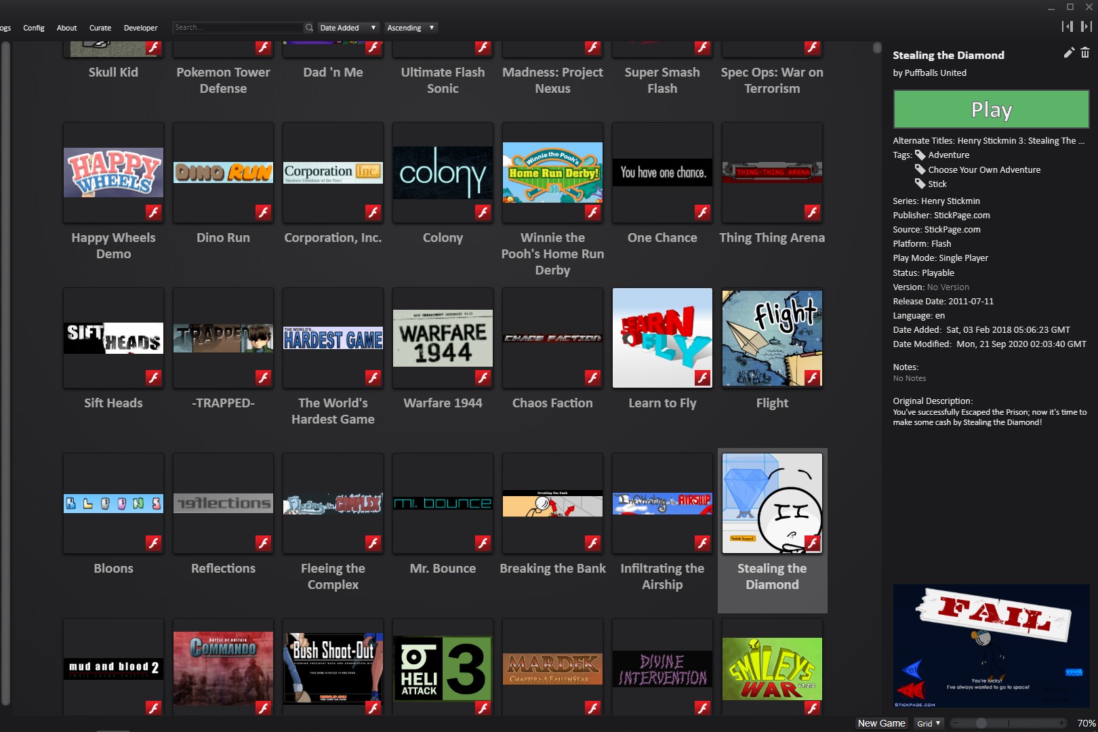Expand the Ascending order dropdown
1098x732 pixels.
click(411, 28)
